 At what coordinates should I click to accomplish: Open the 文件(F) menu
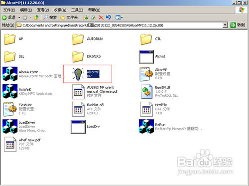point(9,10)
